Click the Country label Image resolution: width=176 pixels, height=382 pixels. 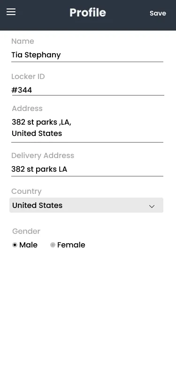point(26,191)
